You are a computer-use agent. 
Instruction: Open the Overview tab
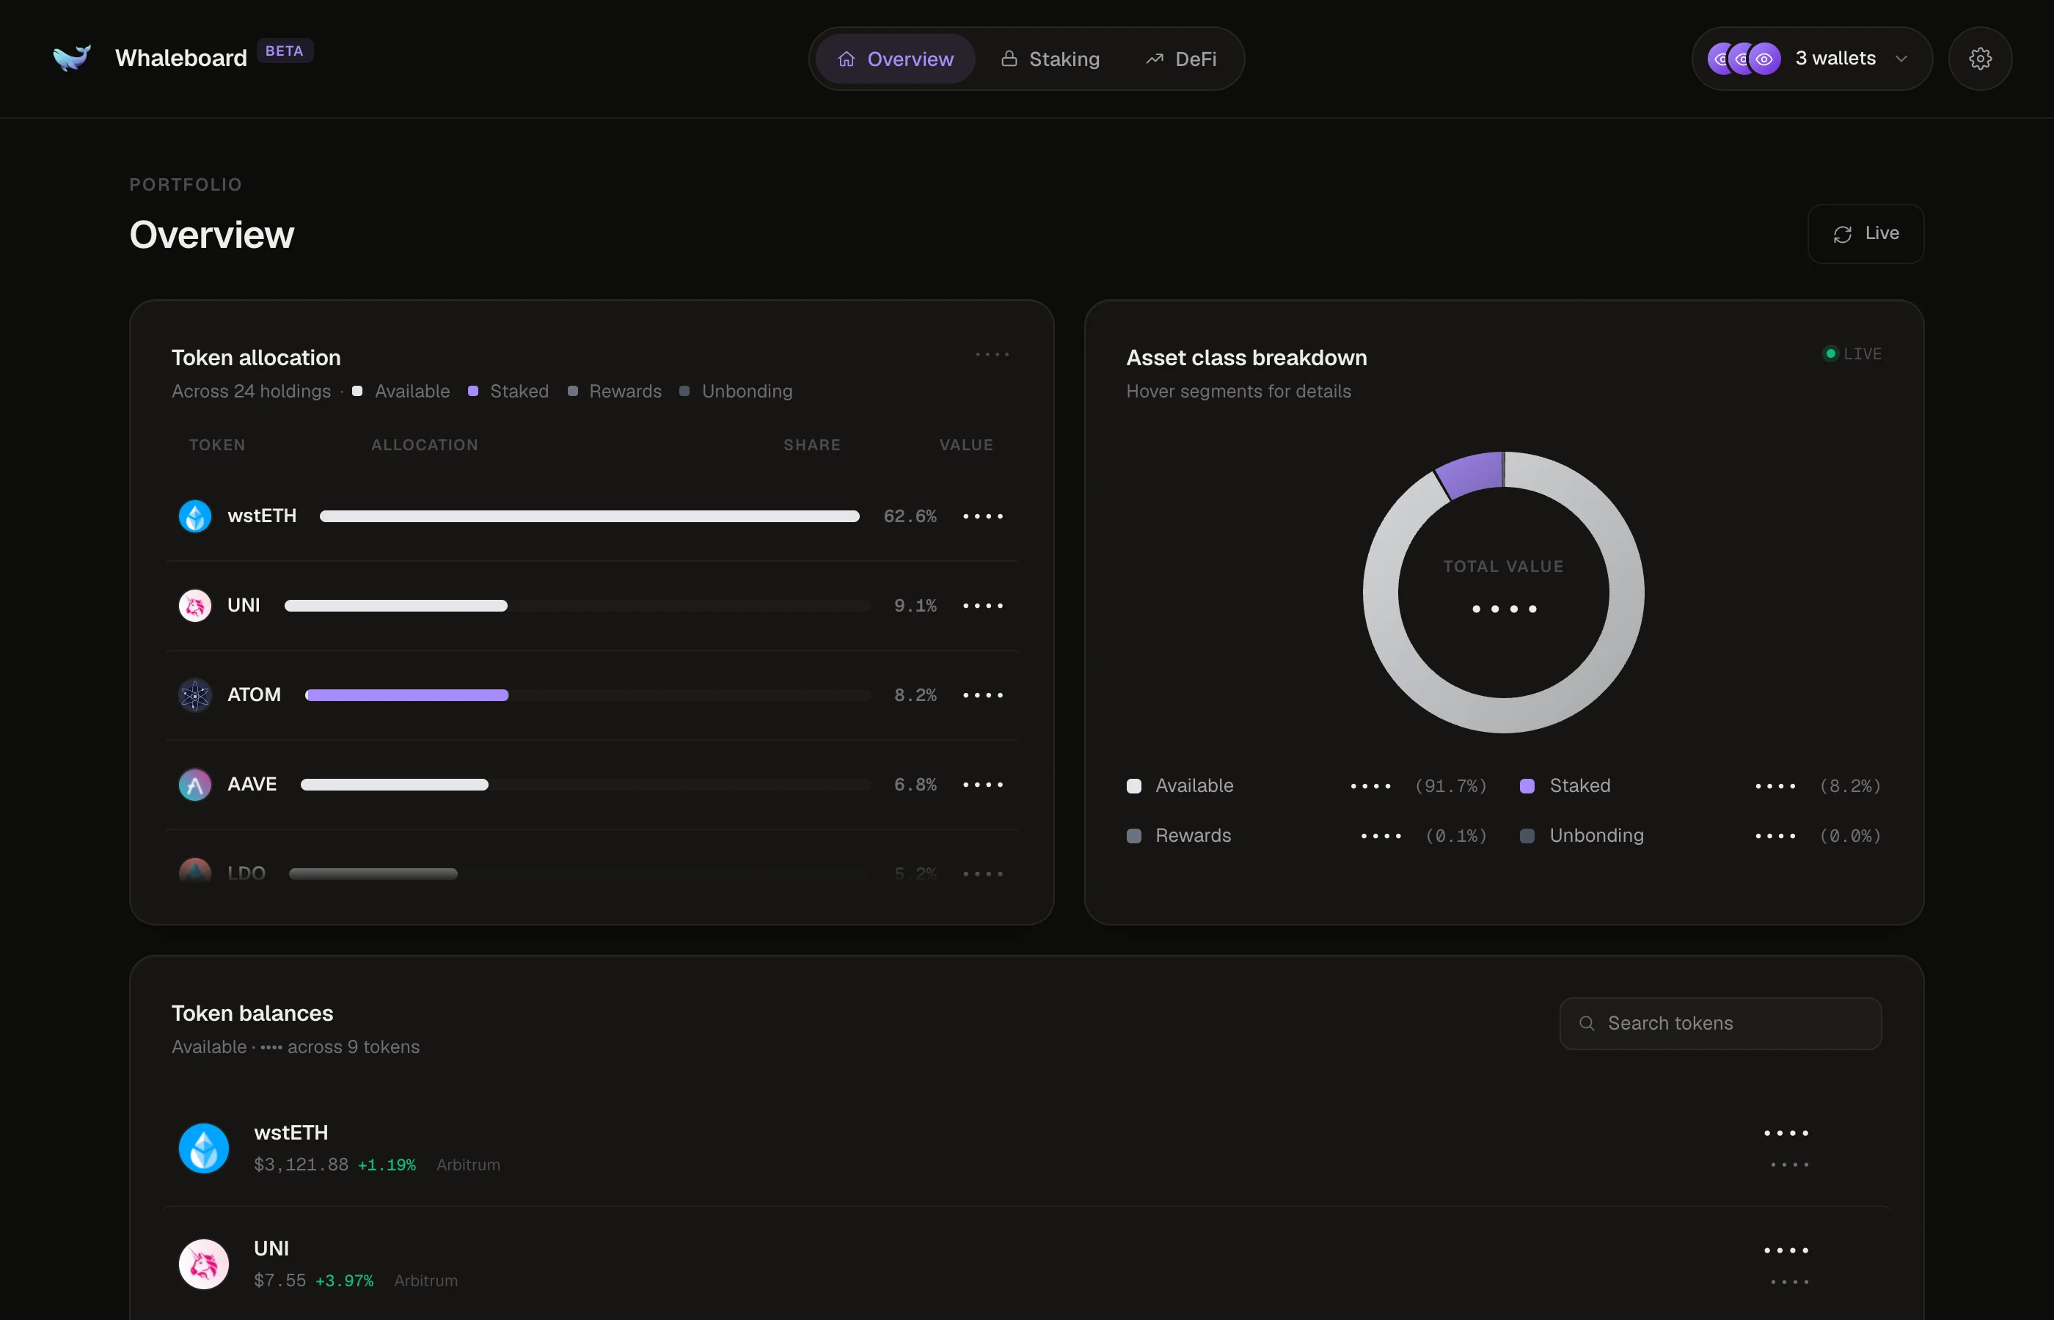(894, 59)
